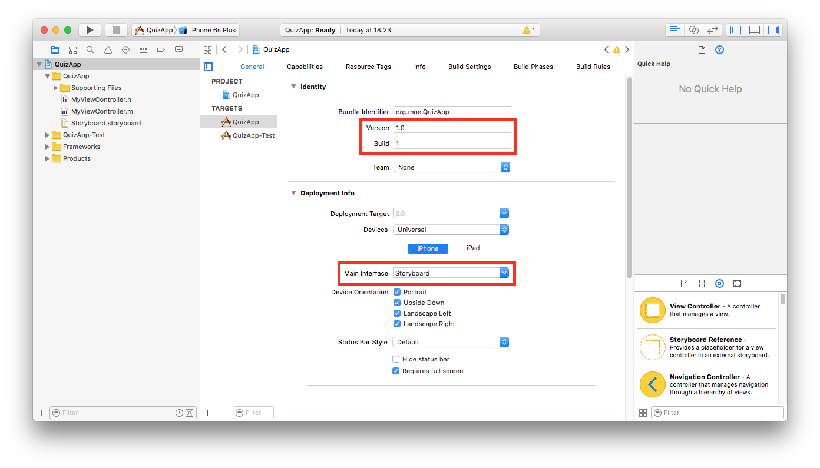This screenshot has height=468, width=820.
Task: Run the app with the Play button
Action: point(90,30)
